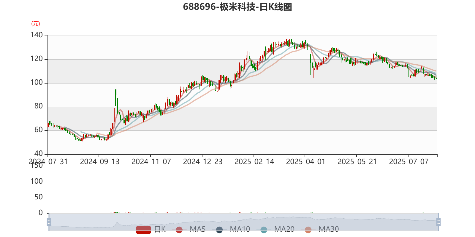This screenshot has height=237, width=475.
Task: Click the 2025-04-01 date axis label
Action: 306,162
